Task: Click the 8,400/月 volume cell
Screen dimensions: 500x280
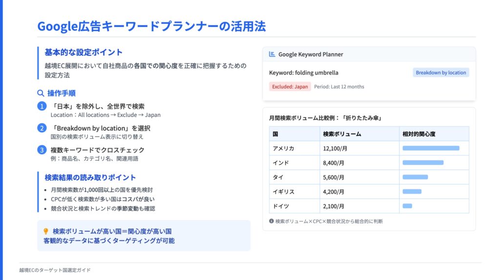Action: point(359,163)
